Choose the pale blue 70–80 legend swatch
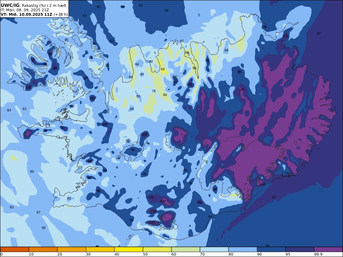This screenshot has height=257, width=343. click(214, 249)
